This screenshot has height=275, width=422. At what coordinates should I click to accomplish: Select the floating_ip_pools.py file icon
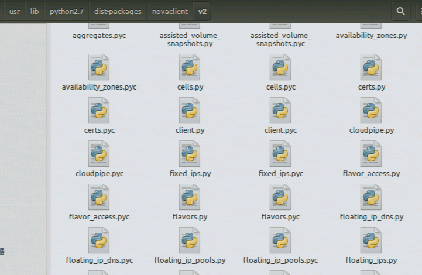[190, 240]
